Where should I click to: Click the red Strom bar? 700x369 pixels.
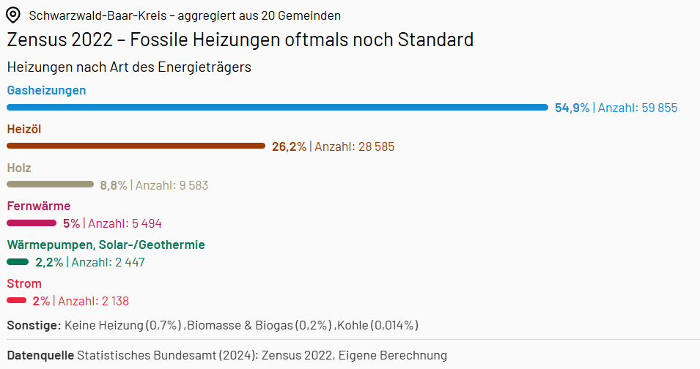[x=17, y=301]
